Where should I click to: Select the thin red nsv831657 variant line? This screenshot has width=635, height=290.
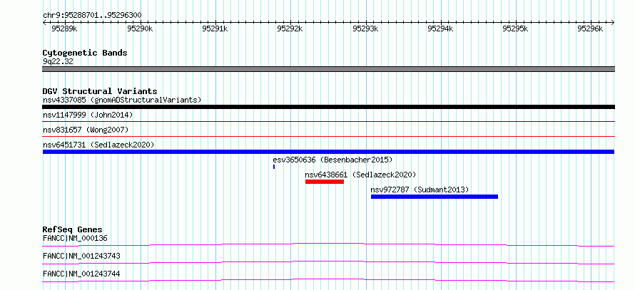[x=328, y=137]
